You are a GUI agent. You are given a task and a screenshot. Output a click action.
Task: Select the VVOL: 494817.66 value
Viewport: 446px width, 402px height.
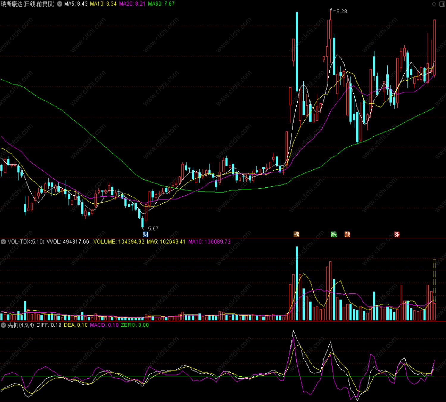tap(68, 242)
